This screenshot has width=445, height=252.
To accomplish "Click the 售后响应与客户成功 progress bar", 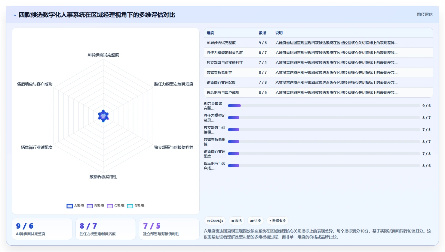I will pos(324,166).
